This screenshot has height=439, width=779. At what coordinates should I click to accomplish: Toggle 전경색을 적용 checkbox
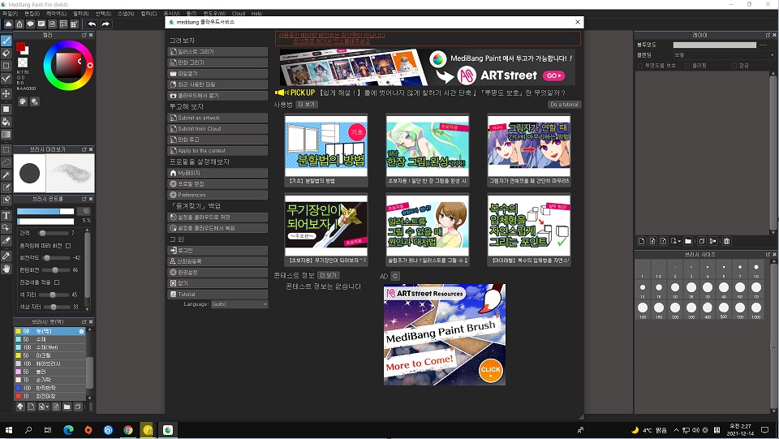(x=57, y=282)
